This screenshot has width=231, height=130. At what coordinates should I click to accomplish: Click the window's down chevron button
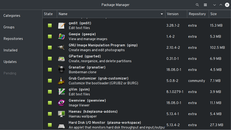[214, 5]
